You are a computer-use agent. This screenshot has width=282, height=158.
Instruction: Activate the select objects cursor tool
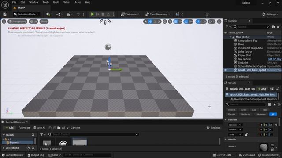(x=145, y=22)
